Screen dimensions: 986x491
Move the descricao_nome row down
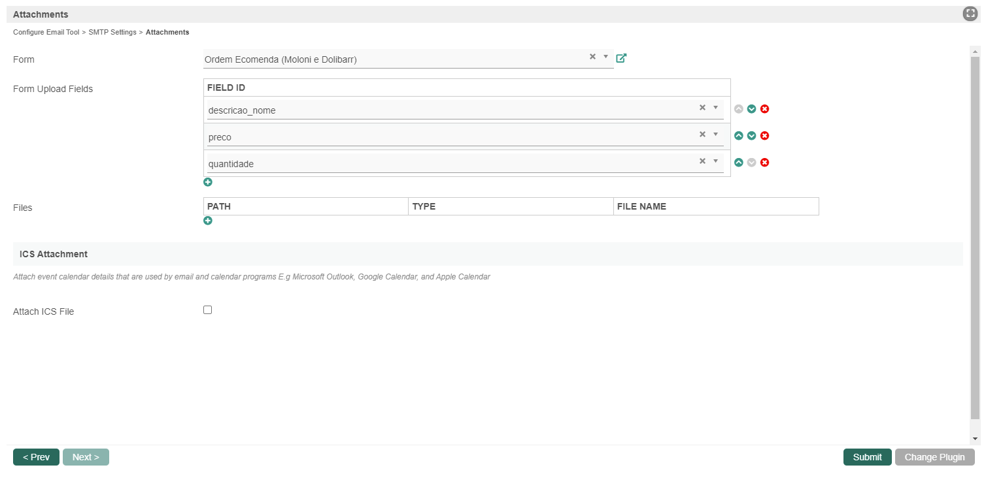click(751, 109)
